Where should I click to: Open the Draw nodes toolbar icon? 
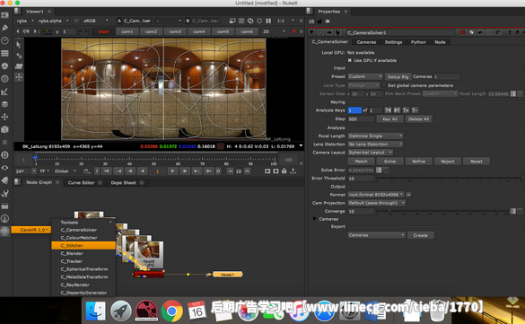click(4, 28)
